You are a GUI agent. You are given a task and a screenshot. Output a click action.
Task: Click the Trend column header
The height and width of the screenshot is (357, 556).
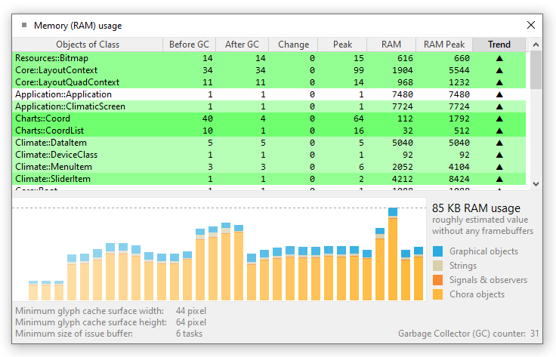click(x=499, y=45)
